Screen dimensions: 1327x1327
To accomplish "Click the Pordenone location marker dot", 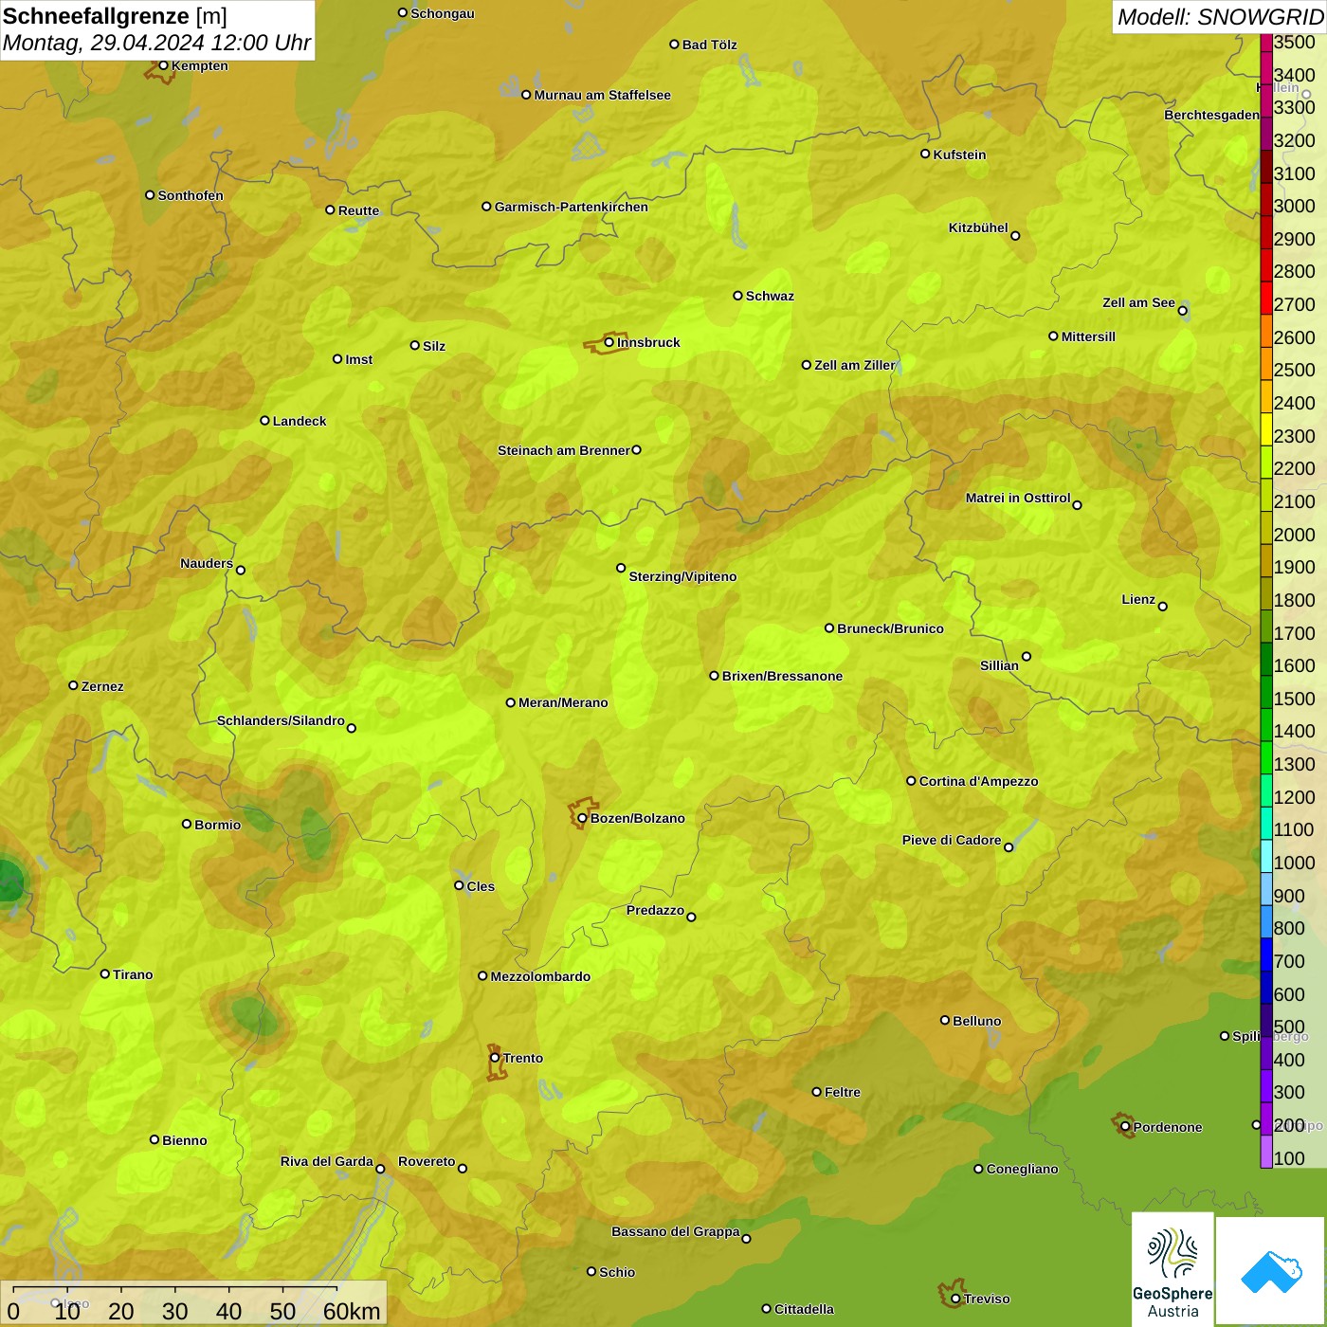I will [1125, 1126].
